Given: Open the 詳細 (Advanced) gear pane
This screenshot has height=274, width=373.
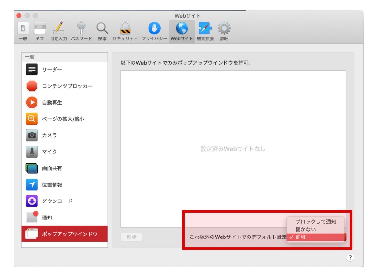Looking at the screenshot, I should tap(224, 31).
